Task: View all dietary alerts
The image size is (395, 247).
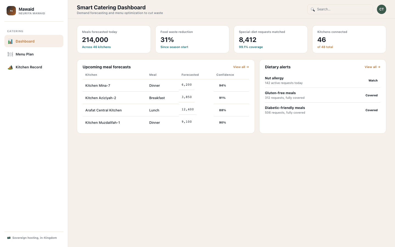Action: [x=372, y=67]
